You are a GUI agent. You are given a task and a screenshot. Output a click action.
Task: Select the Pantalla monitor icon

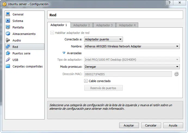pyautogui.click(x=8, y=27)
